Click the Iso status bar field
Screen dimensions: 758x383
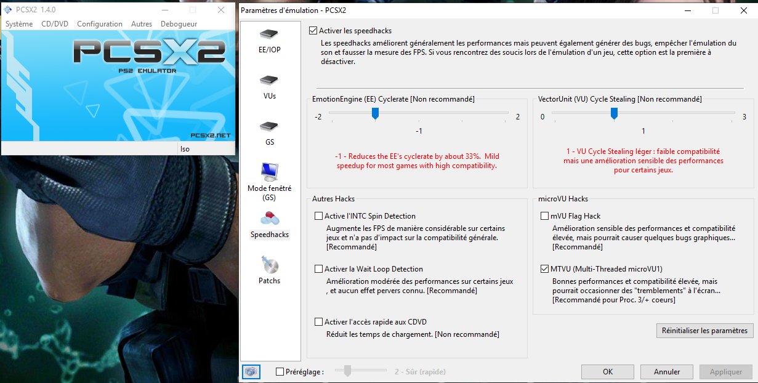(x=206, y=148)
